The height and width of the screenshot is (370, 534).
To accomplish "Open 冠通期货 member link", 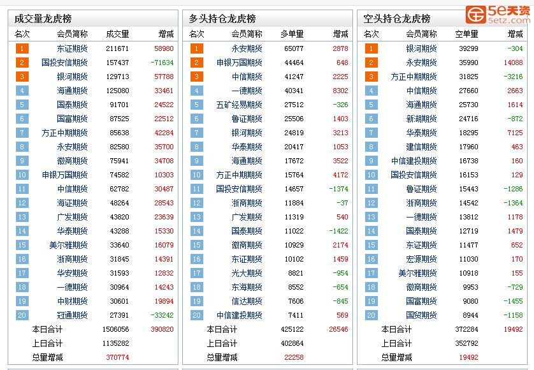I will tap(72, 315).
